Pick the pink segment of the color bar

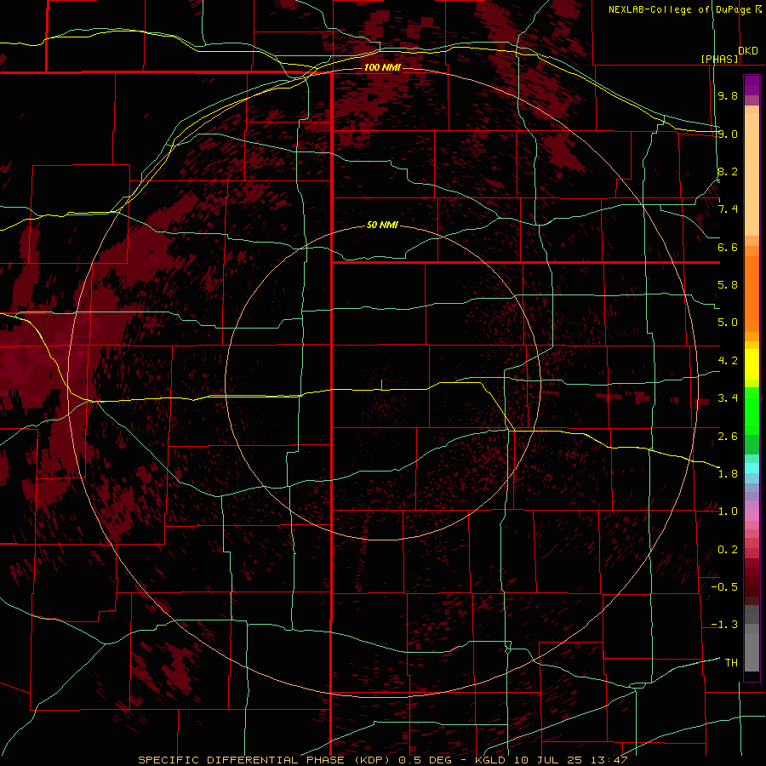pos(752,516)
